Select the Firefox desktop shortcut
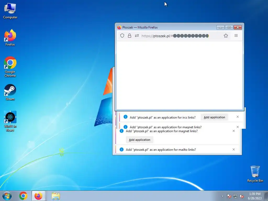Viewport: 268px width, 201px height. [x=10, y=38]
